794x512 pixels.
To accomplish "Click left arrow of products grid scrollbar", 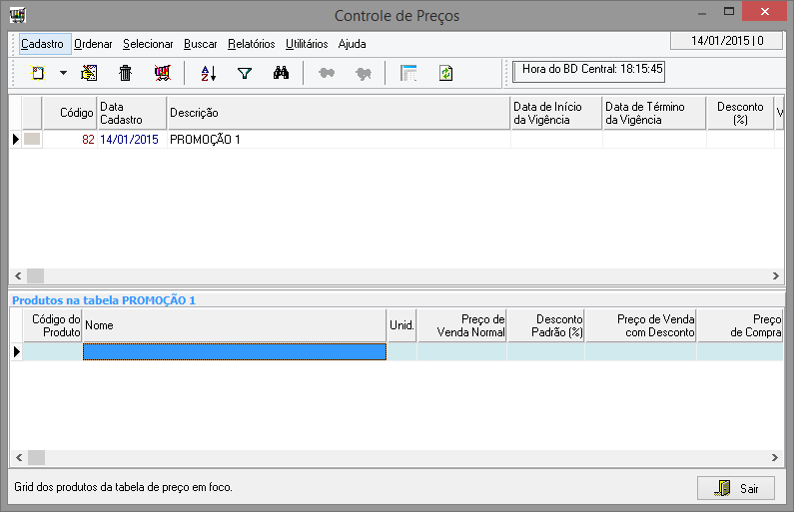I will tap(17, 457).
